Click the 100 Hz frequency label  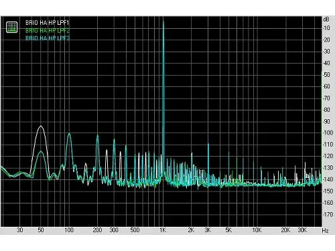coord(69,230)
